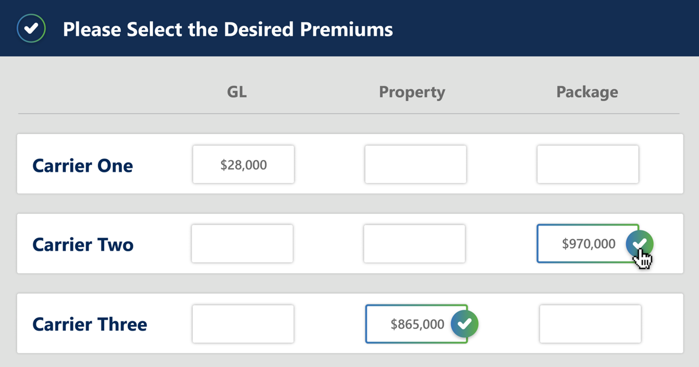The width and height of the screenshot is (699, 367).
Task: Click the Package column header
Action: tap(587, 92)
